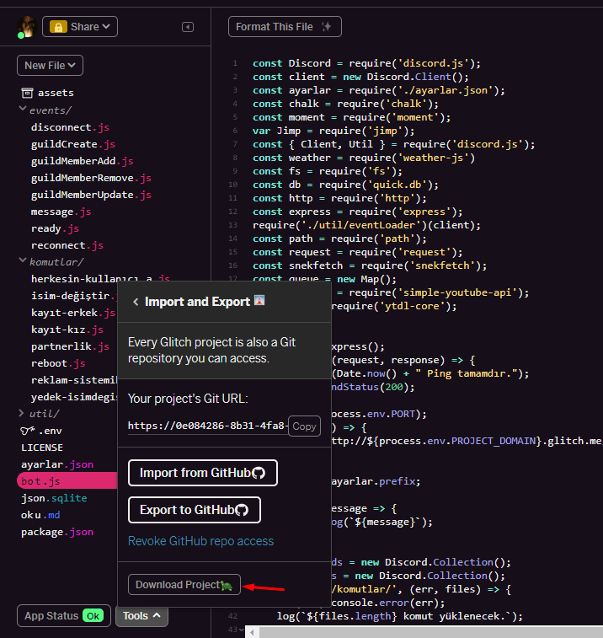Open the Share dropdown

coord(80,27)
